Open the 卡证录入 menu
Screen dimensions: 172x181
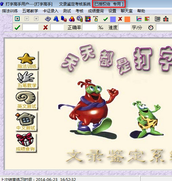(x=50, y=11)
